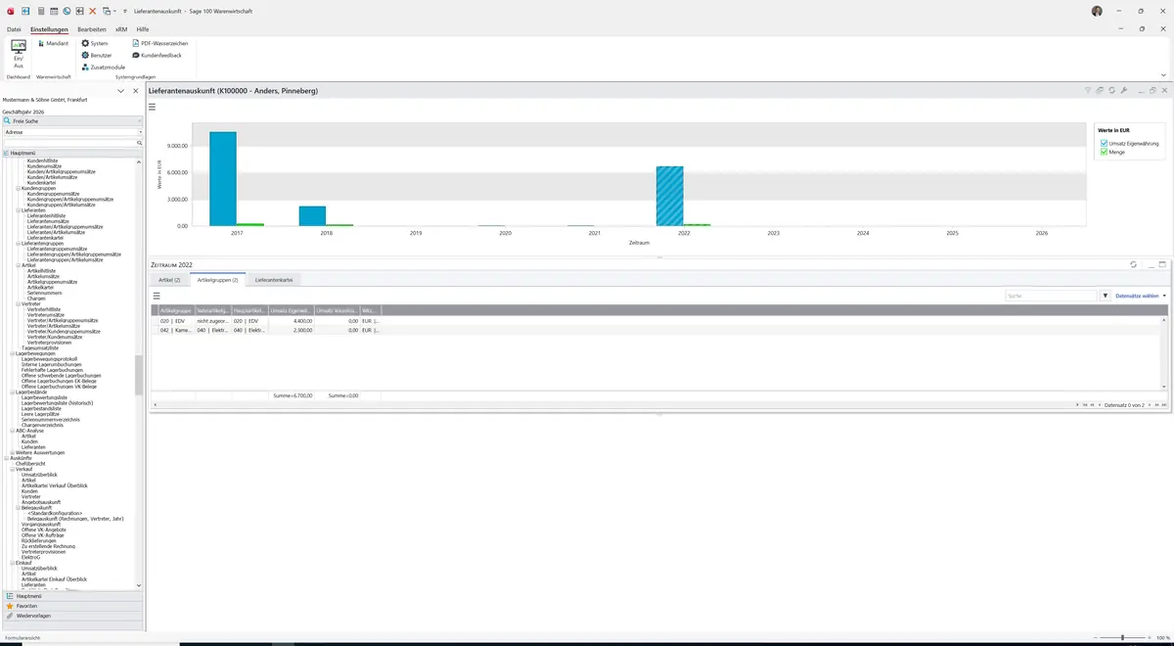Open the filter dropdown next to Suche field
The height and width of the screenshot is (646, 1174).
tap(1106, 295)
